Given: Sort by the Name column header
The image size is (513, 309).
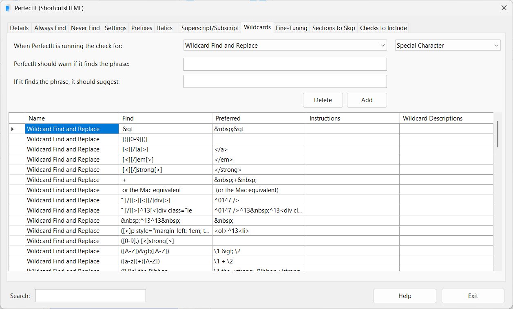Looking at the screenshot, I should [x=72, y=118].
